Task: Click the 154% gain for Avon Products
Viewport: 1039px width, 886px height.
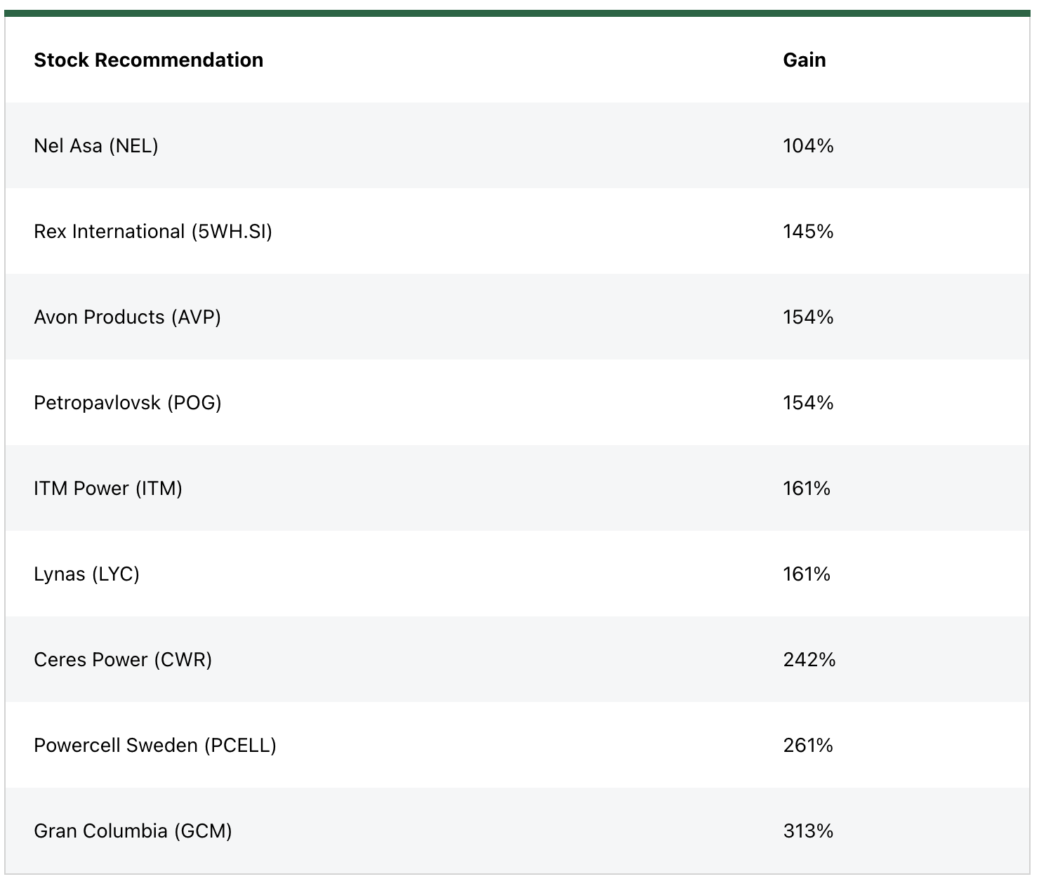Action: tap(808, 317)
